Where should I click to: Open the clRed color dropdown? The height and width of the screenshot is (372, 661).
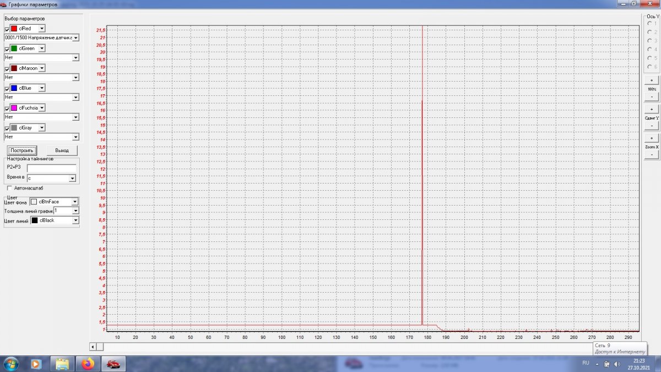[42, 29]
